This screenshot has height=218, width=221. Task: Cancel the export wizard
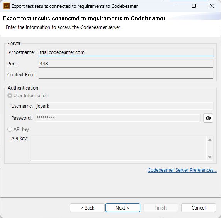click(199, 208)
